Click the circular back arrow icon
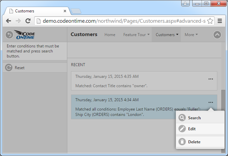The width and height of the screenshot is (228, 156). tap(9, 34)
